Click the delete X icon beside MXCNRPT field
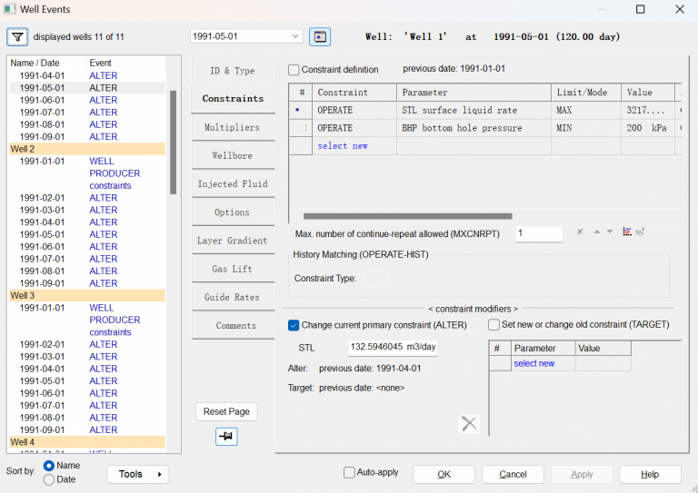Viewport: 698px width, 493px height. [580, 232]
